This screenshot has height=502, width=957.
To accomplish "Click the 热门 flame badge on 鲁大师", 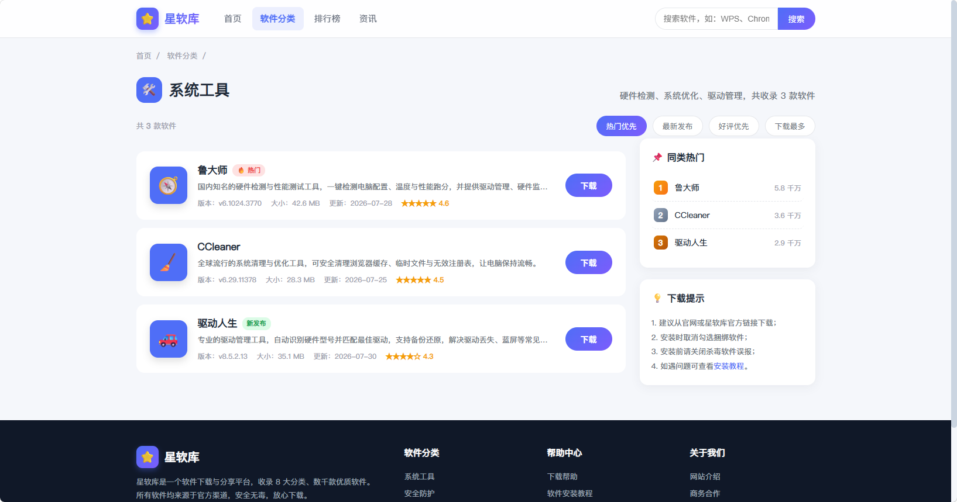I will pyautogui.click(x=249, y=170).
